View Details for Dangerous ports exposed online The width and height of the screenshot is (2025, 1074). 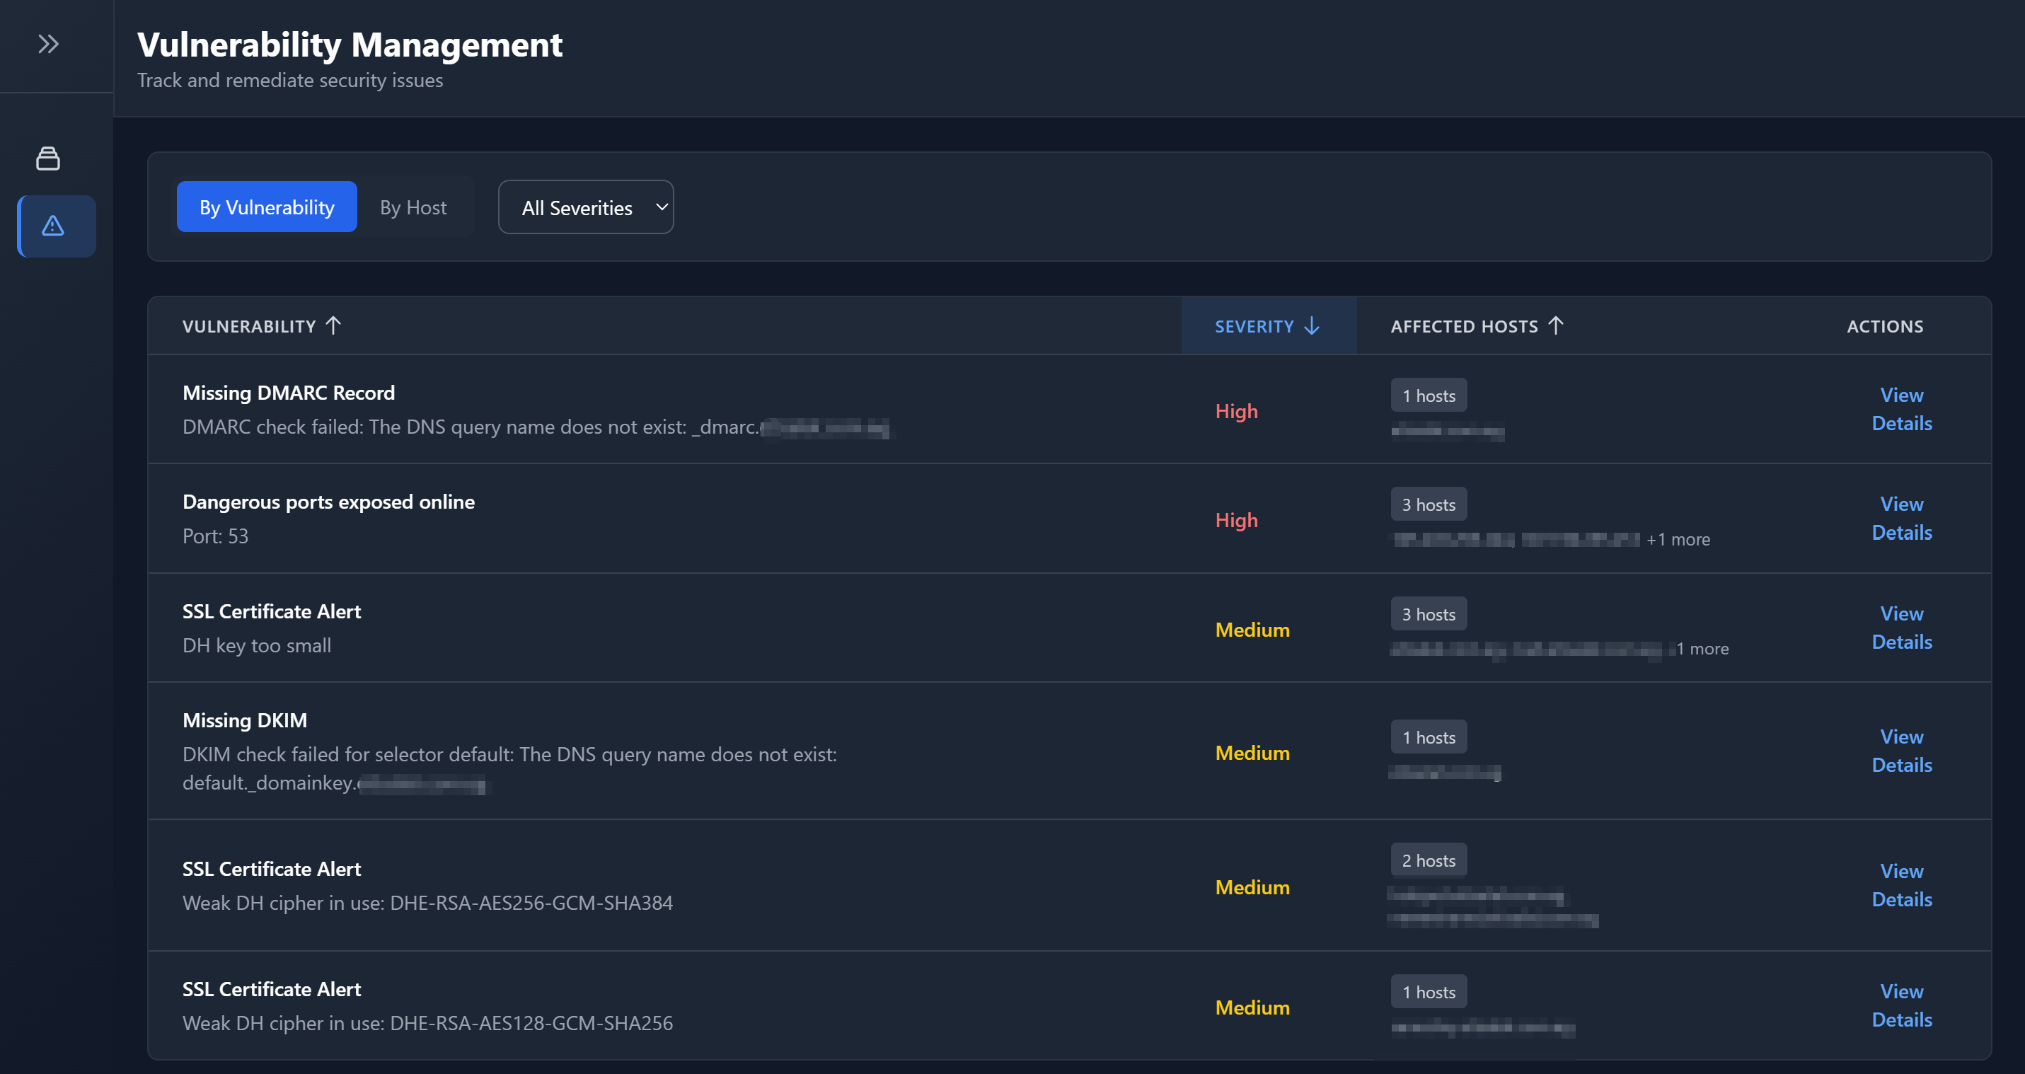point(1900,518)
